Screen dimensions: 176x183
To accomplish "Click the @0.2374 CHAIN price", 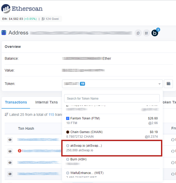I will (x=151, y=137).
